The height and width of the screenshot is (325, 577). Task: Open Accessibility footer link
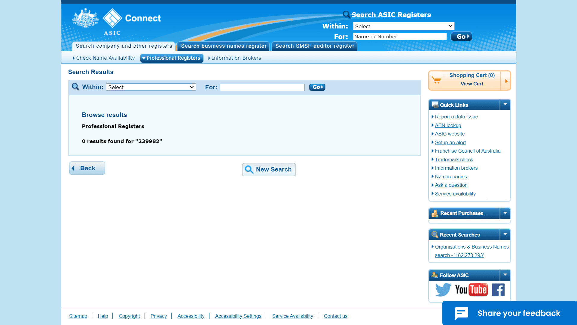click(x=191, y=316)
